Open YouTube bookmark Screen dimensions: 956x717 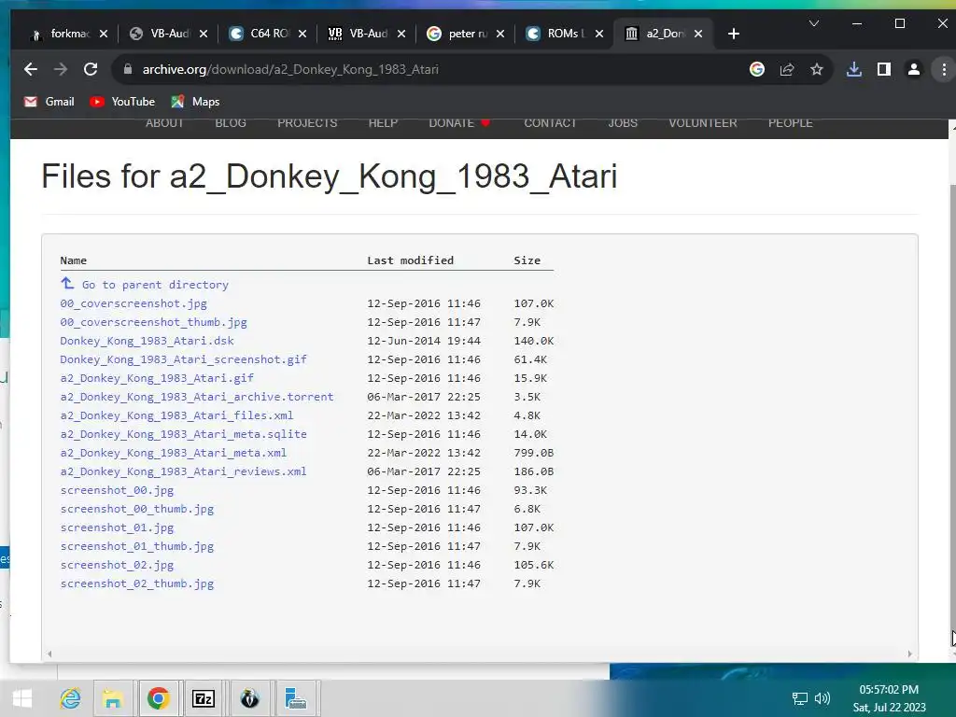(x=122, y=102)
